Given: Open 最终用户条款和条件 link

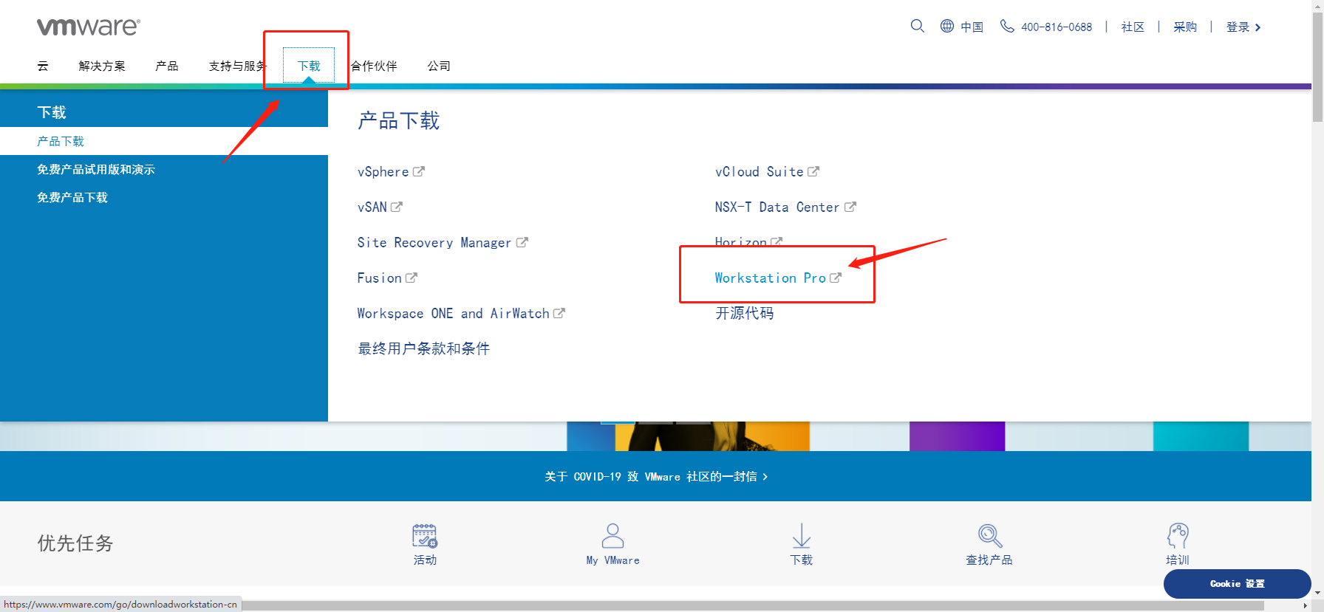Looking at the screenshot, I should 424,348.
